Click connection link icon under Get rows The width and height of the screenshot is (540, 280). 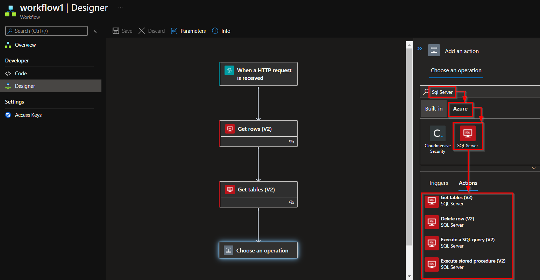(291, 142)
